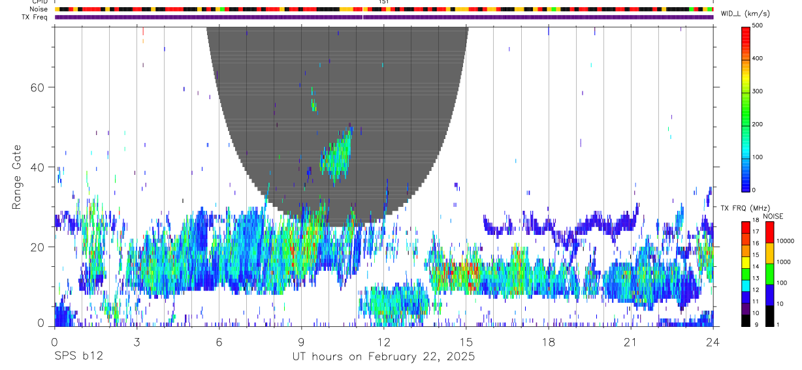Click the red segment of noise legend

click(x=769, y=233)
